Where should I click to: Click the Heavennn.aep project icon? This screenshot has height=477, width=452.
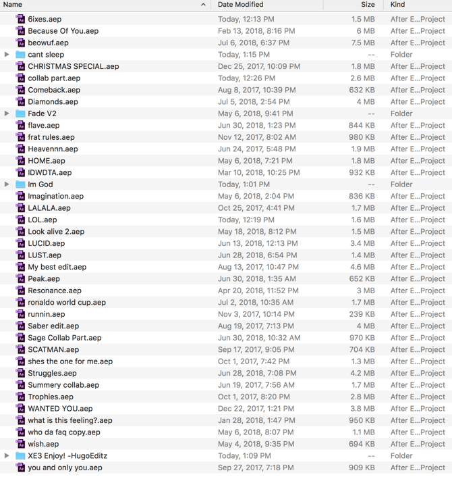20,149
